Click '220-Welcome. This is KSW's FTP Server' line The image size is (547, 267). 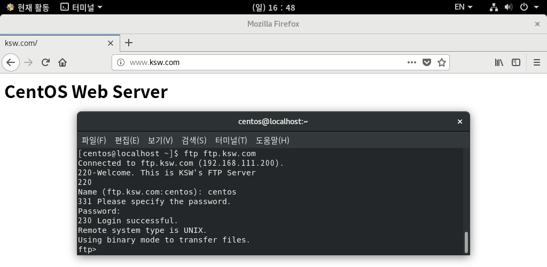point(167,173)
